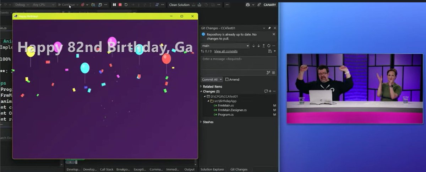
Task: Collapse the src\BirthdayApp folder node
Action: point(208,101)
